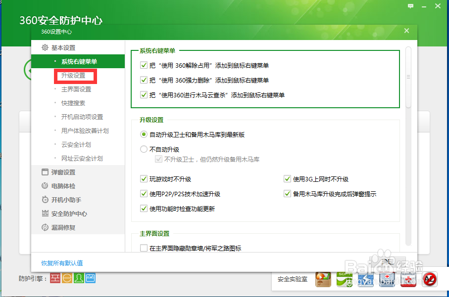Open the lightning firewall lab tool icon
This screenshot has width=449, height=297.
[x=366, y=279]
